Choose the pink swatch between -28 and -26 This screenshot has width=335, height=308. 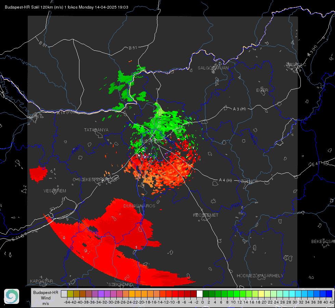pos(119,294)
